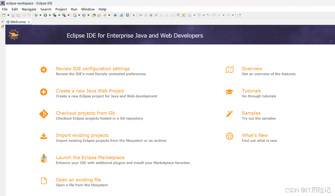Image resolution: width=335 pixels, height=196 pixels.
Task: Click the orange plus Create project icon
Action: coord(44,92)
